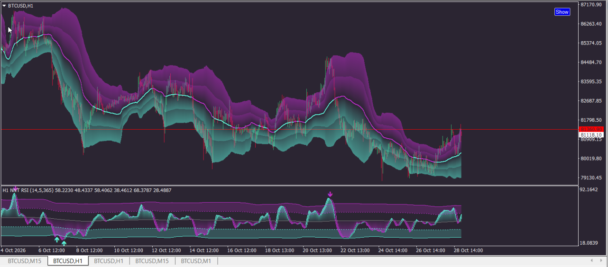Click the 4 Oct 2026 date label
Image resolution: width=608 pixels, height=267 pixels.
[13, 250]
